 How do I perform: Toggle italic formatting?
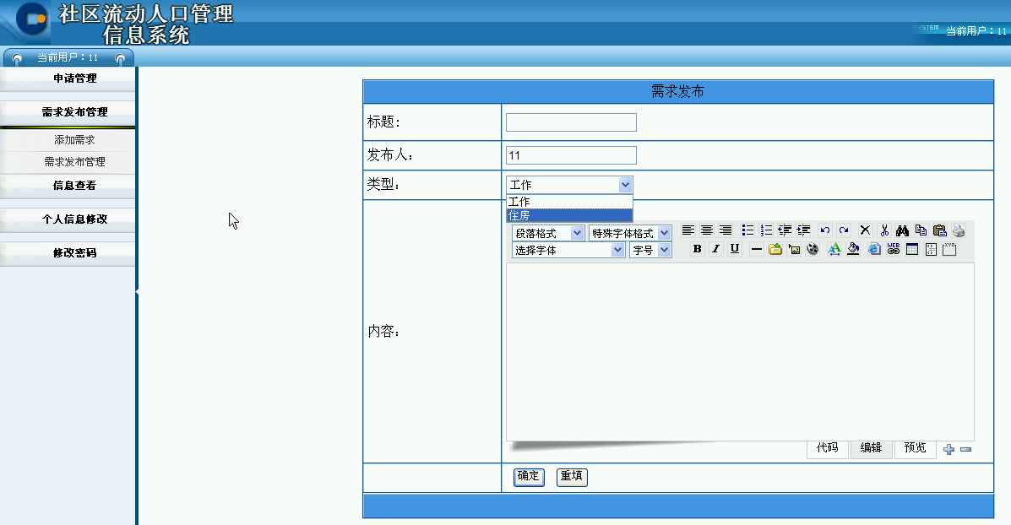[x=715, y=249]
